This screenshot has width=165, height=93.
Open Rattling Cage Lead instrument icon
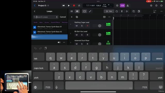(x=108, y=25)
